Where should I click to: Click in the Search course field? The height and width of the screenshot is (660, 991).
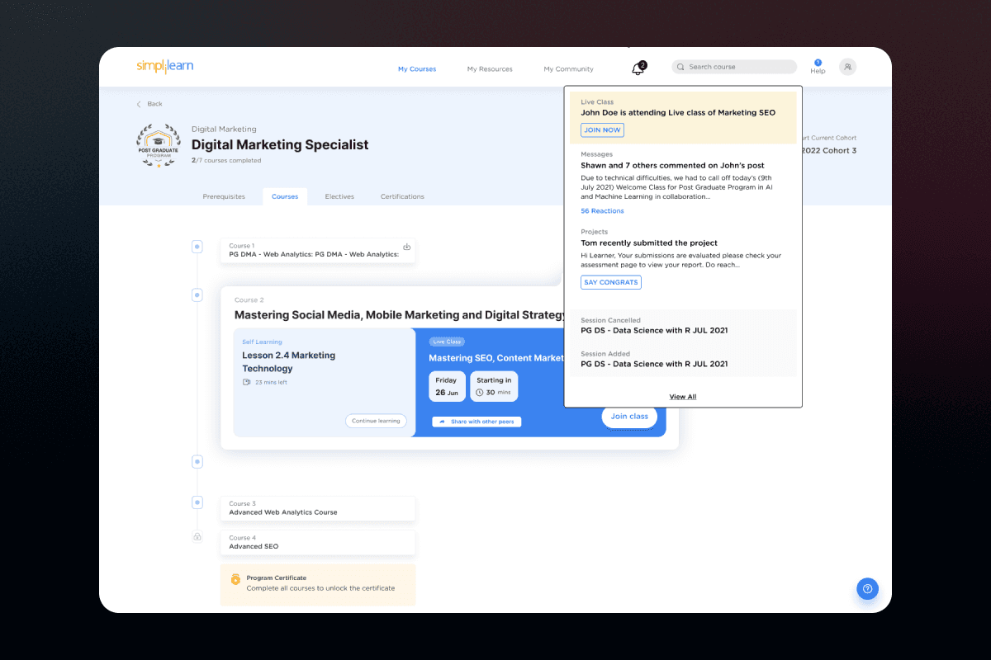point(734,67)
